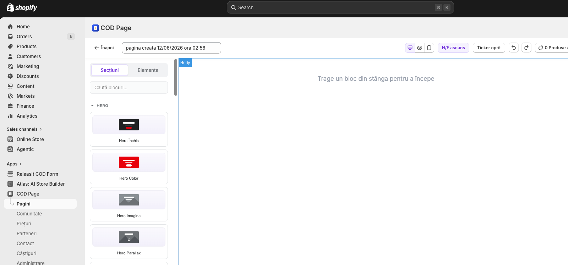Open the 0 Produse tag button

(552, 48)
